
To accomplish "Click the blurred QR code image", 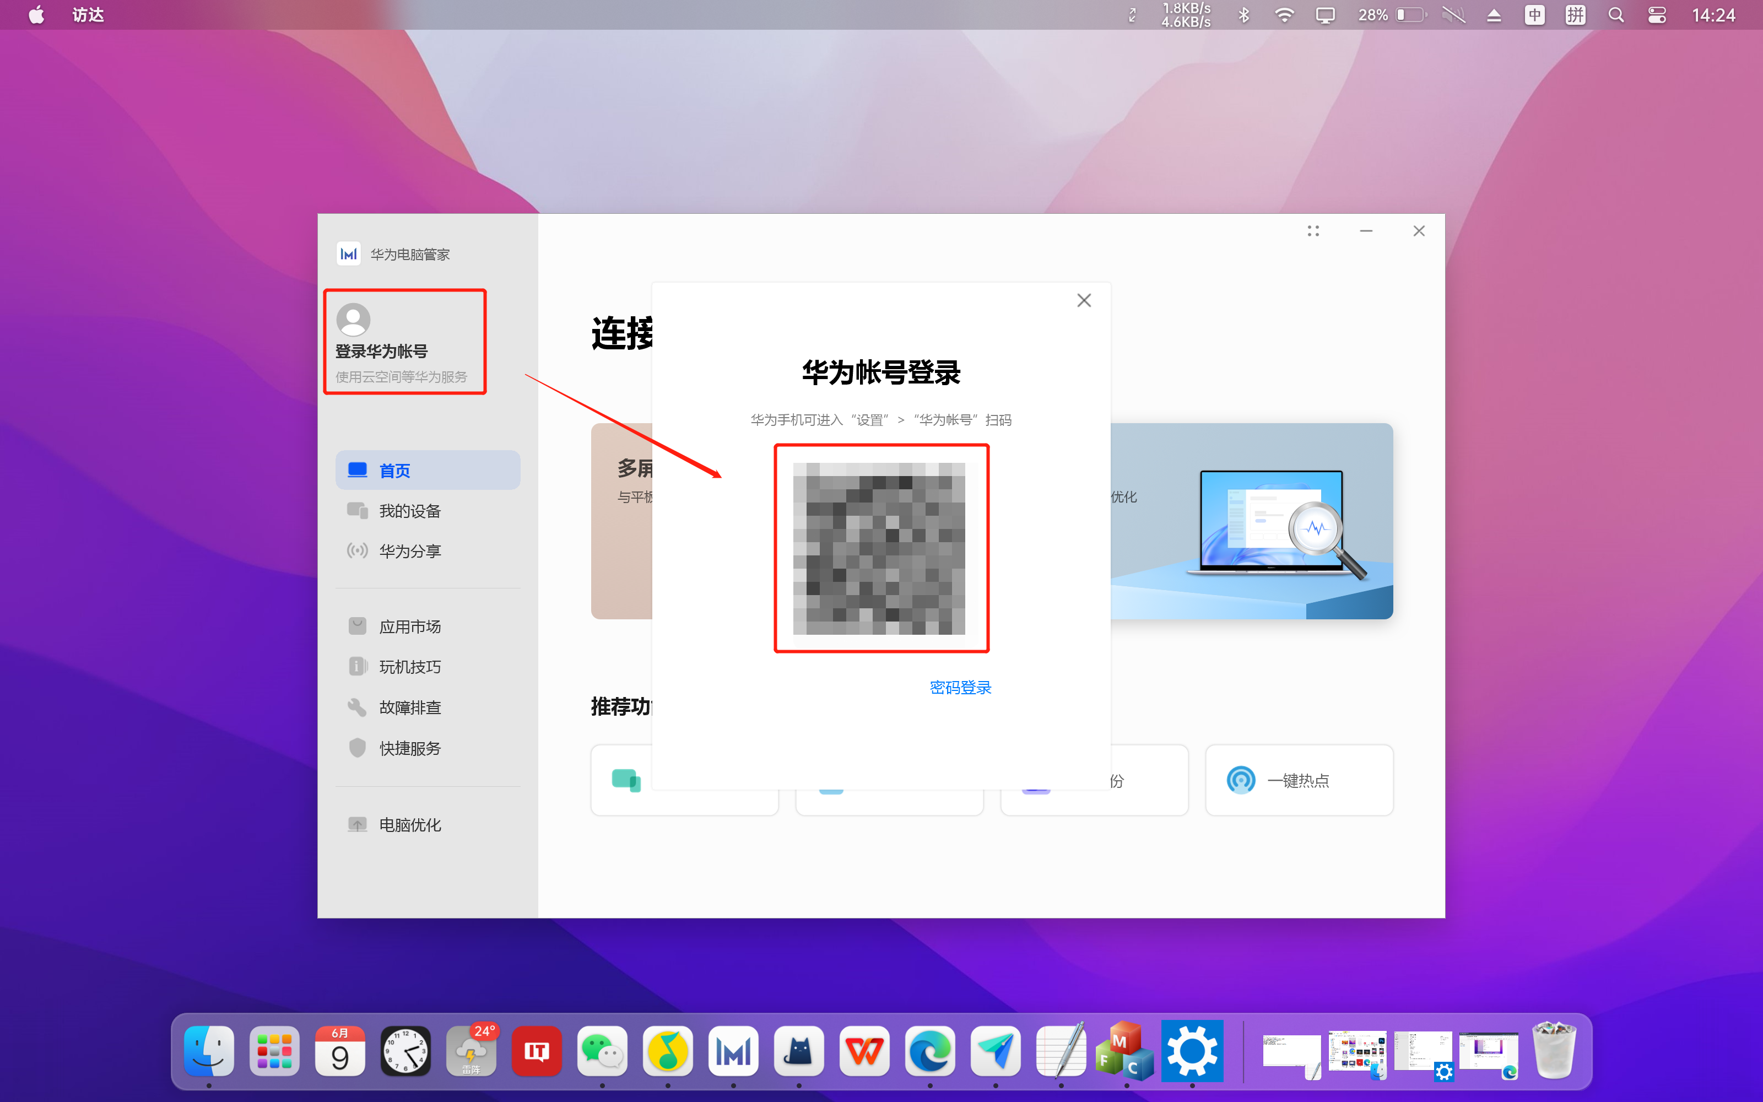I will pos(879,548).
